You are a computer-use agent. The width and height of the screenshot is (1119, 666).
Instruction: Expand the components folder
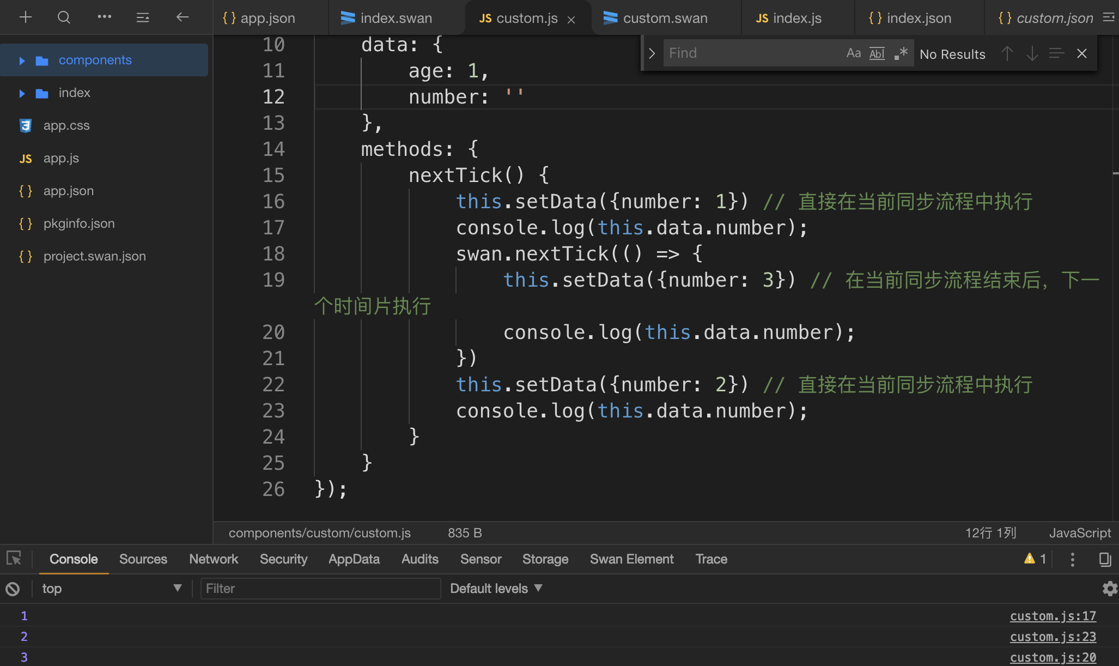tap(22, 60)
